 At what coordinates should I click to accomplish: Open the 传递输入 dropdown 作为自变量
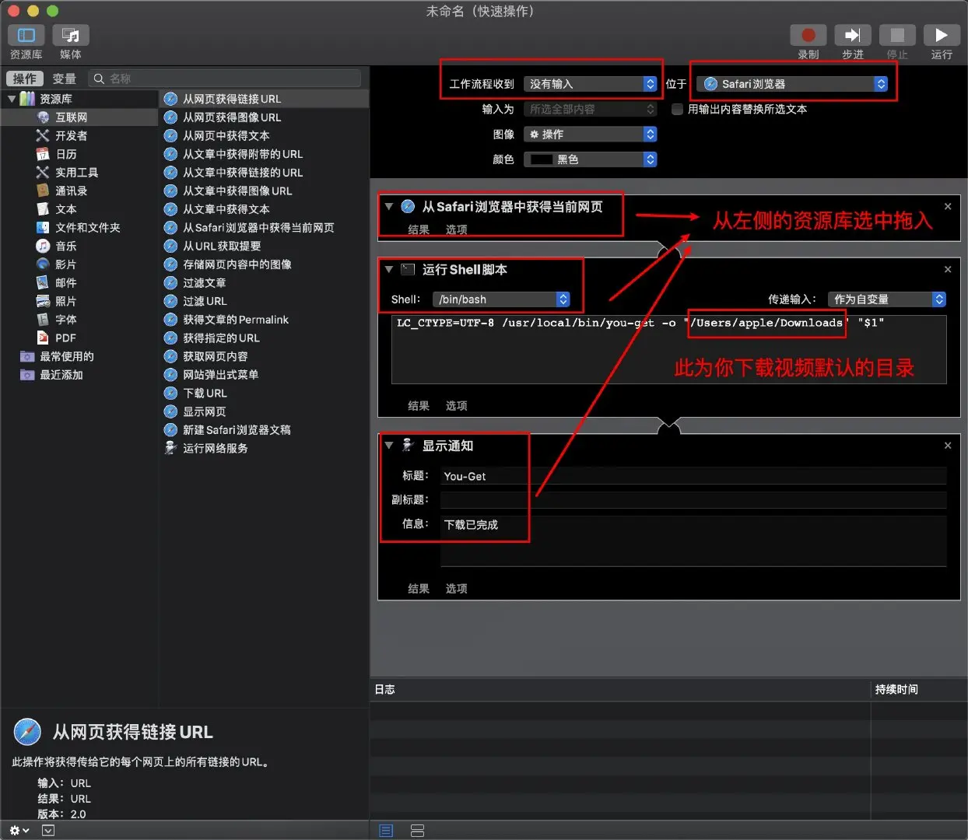(887, 299)
